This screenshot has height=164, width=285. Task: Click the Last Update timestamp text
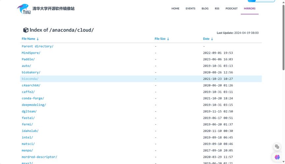point(238,33)
